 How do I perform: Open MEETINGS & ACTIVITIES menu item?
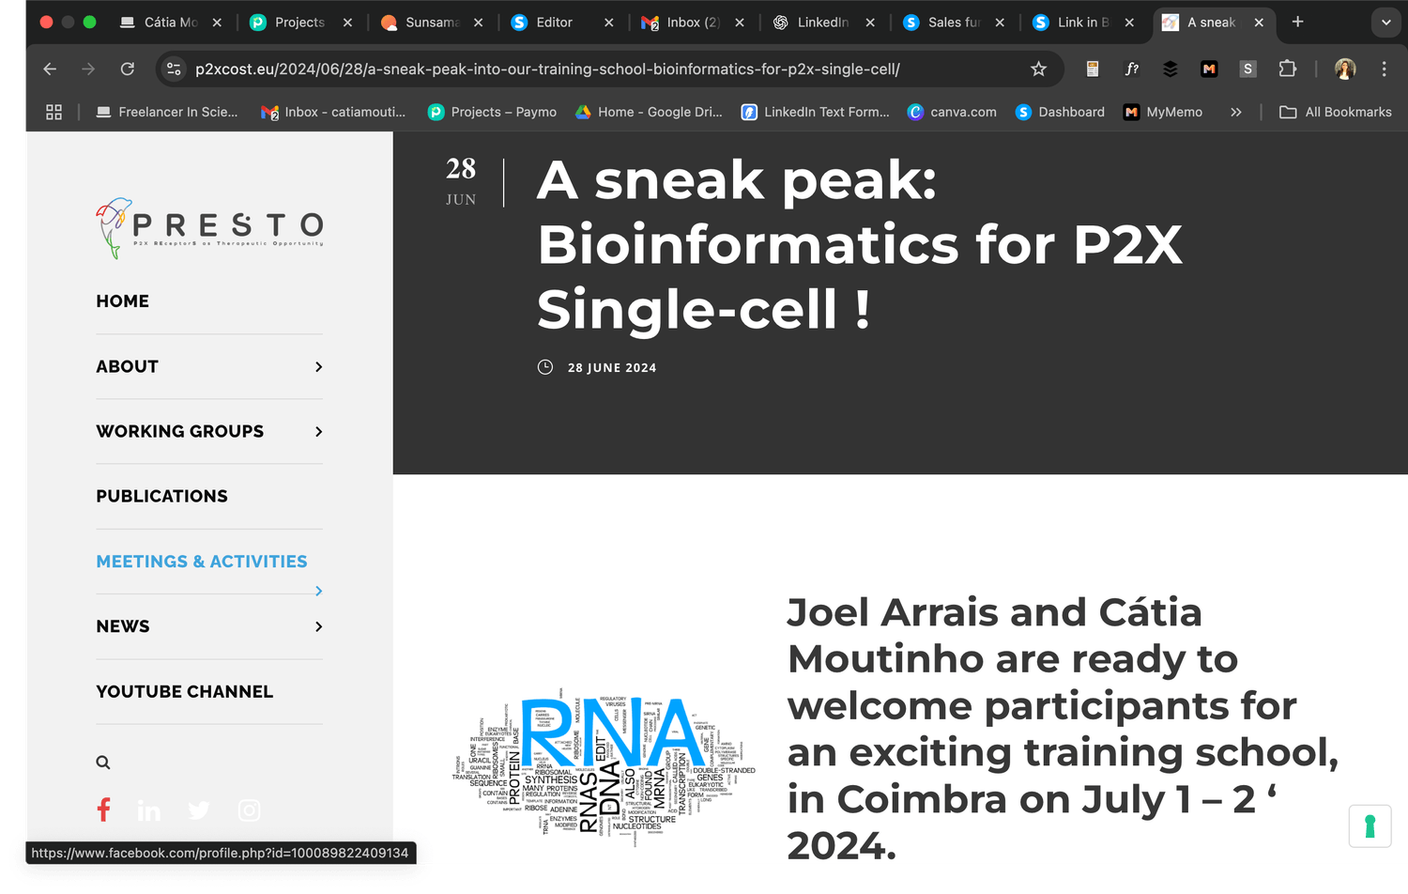click(x=201, y=562)
